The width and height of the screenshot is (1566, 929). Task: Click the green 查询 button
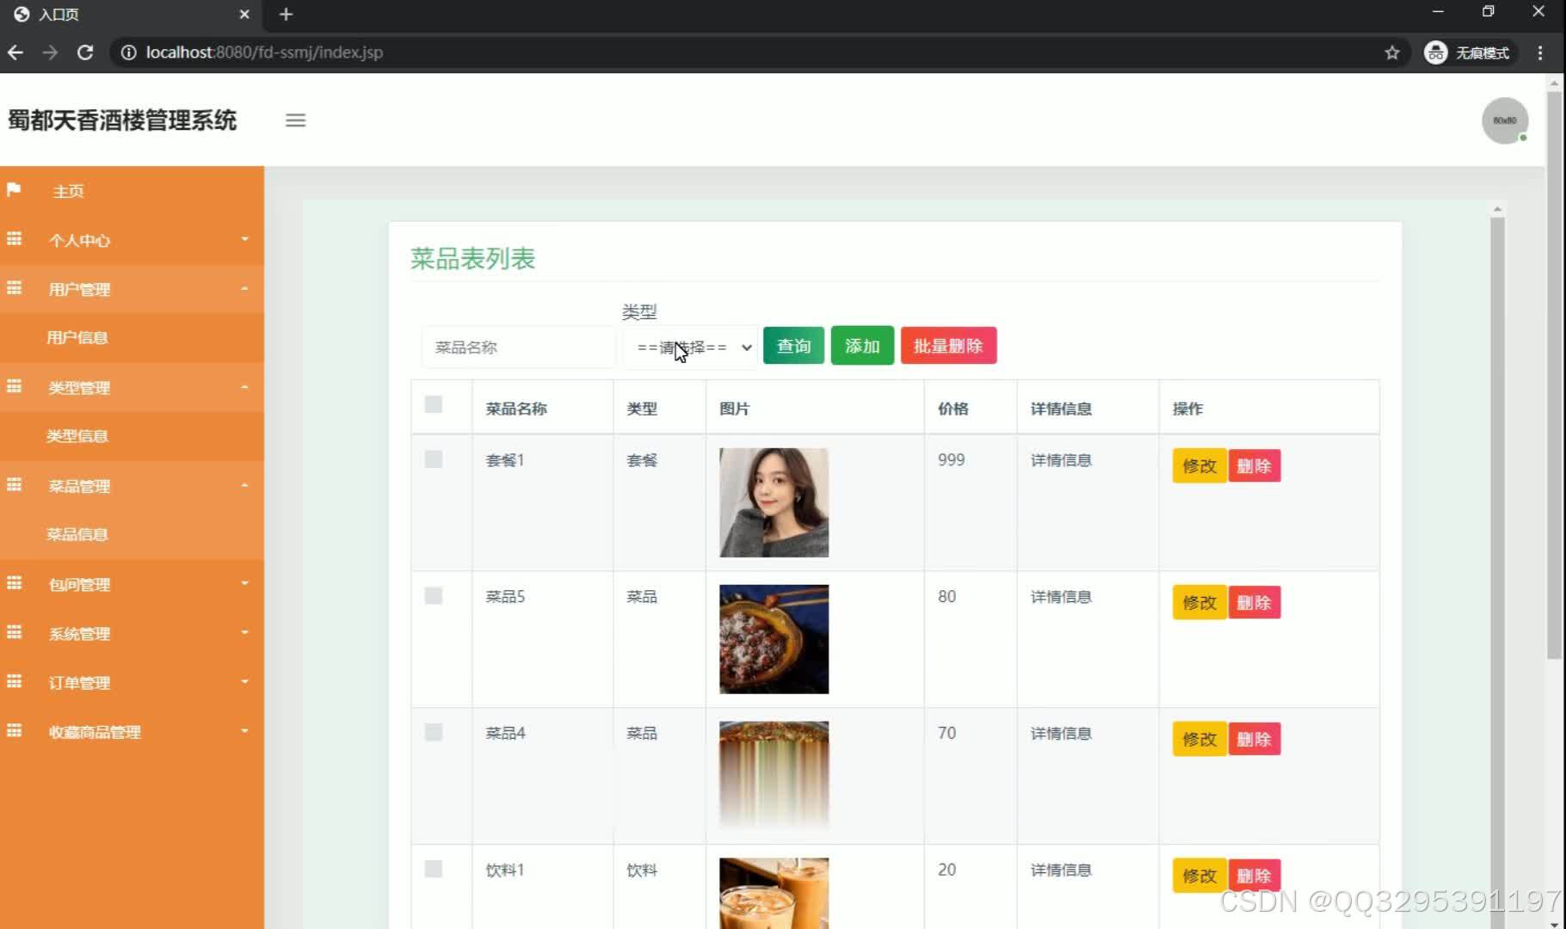pyautogui.click(x=793, y=346)
